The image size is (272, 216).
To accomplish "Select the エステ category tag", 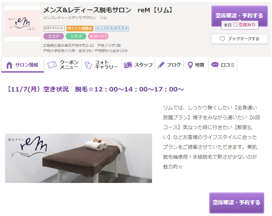I will [54, 36].
